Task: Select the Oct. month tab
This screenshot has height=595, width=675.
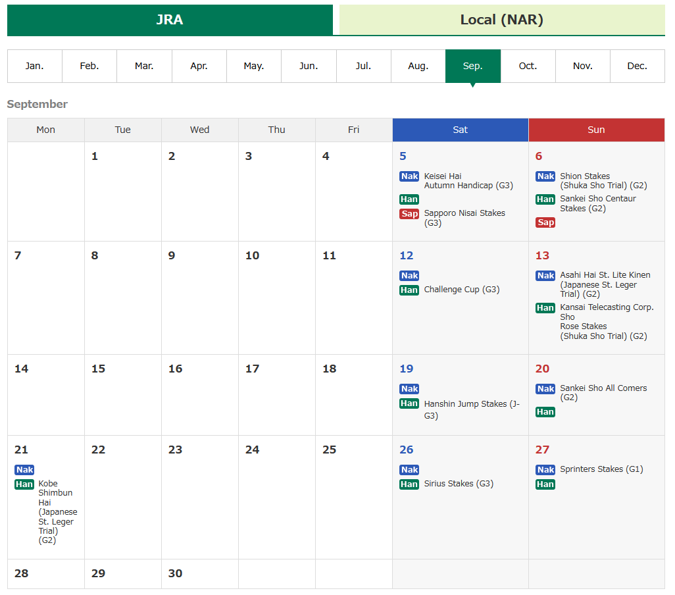Action: pos(528,66)
